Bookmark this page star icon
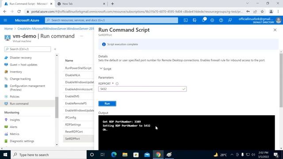 (262, 11)
